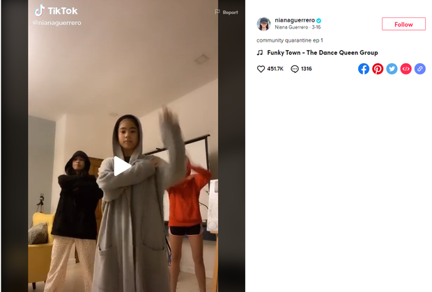
Task: Click the verified badge beside nianaguerrero
Action: (318, 20)
